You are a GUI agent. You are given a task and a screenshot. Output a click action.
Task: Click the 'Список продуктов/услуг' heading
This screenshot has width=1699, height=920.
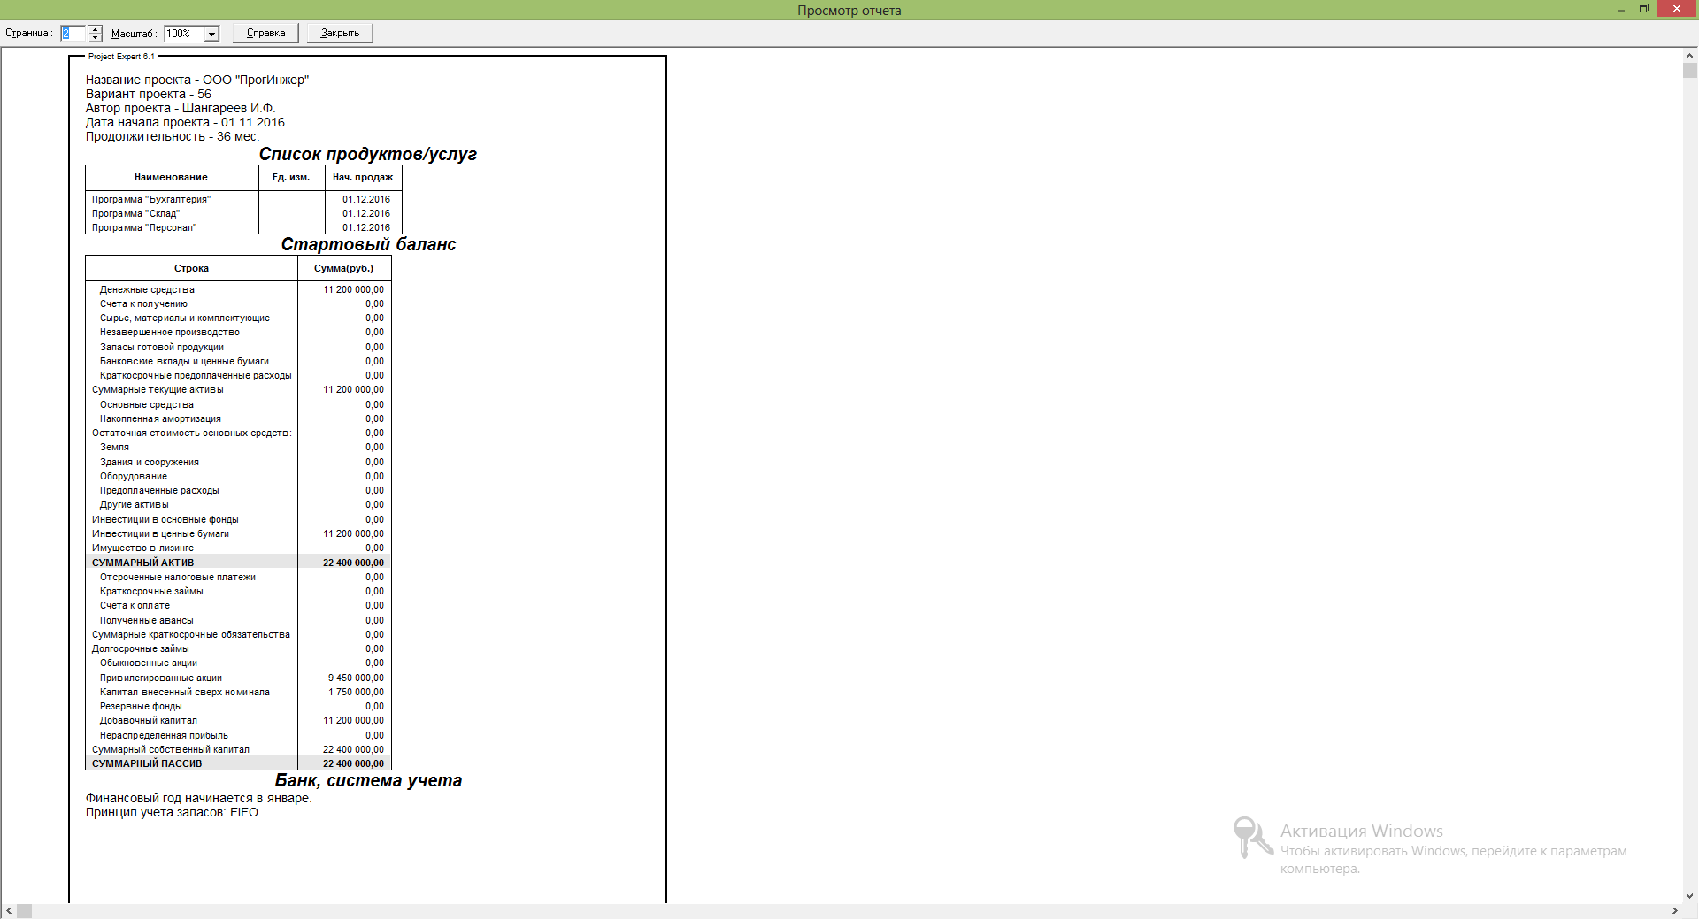coord(368,155)
